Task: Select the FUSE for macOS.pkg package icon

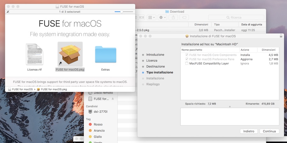Action: coord(70,54)
